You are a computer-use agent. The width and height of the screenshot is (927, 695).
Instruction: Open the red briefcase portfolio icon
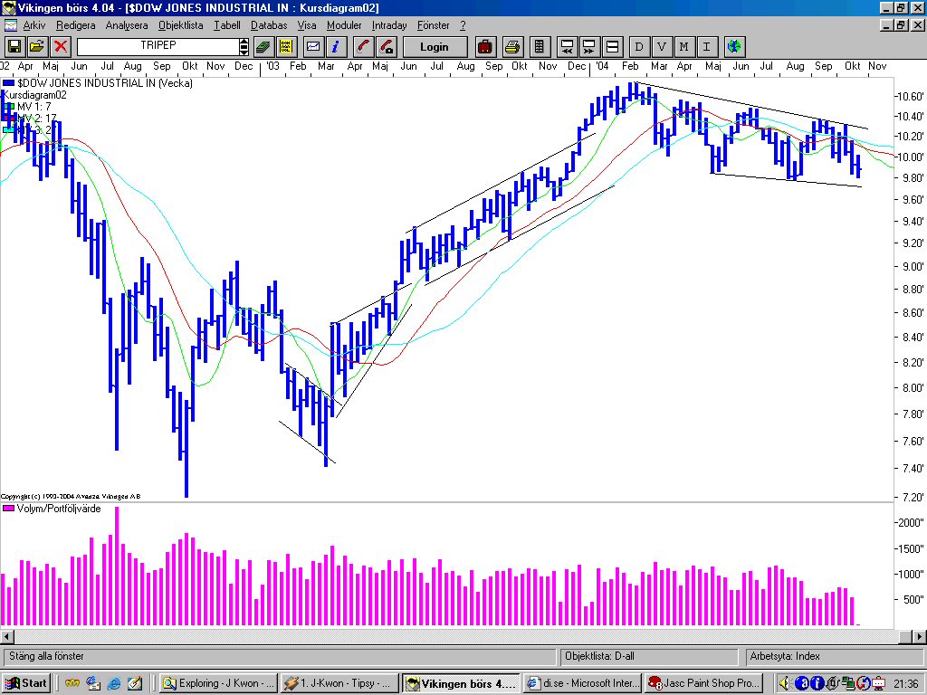(485, 47)
